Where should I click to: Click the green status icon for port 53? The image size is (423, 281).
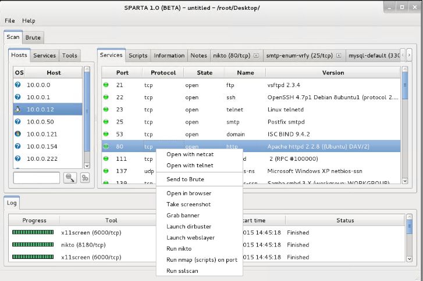tap(106, 134)
